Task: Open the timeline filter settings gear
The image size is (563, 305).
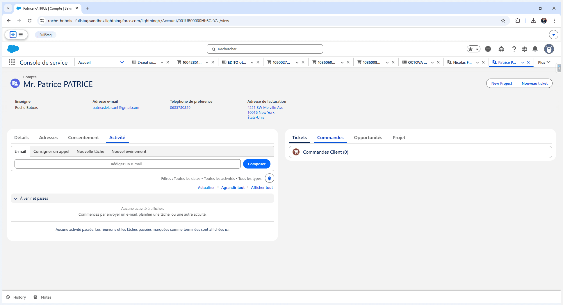Action: point(270,178)
